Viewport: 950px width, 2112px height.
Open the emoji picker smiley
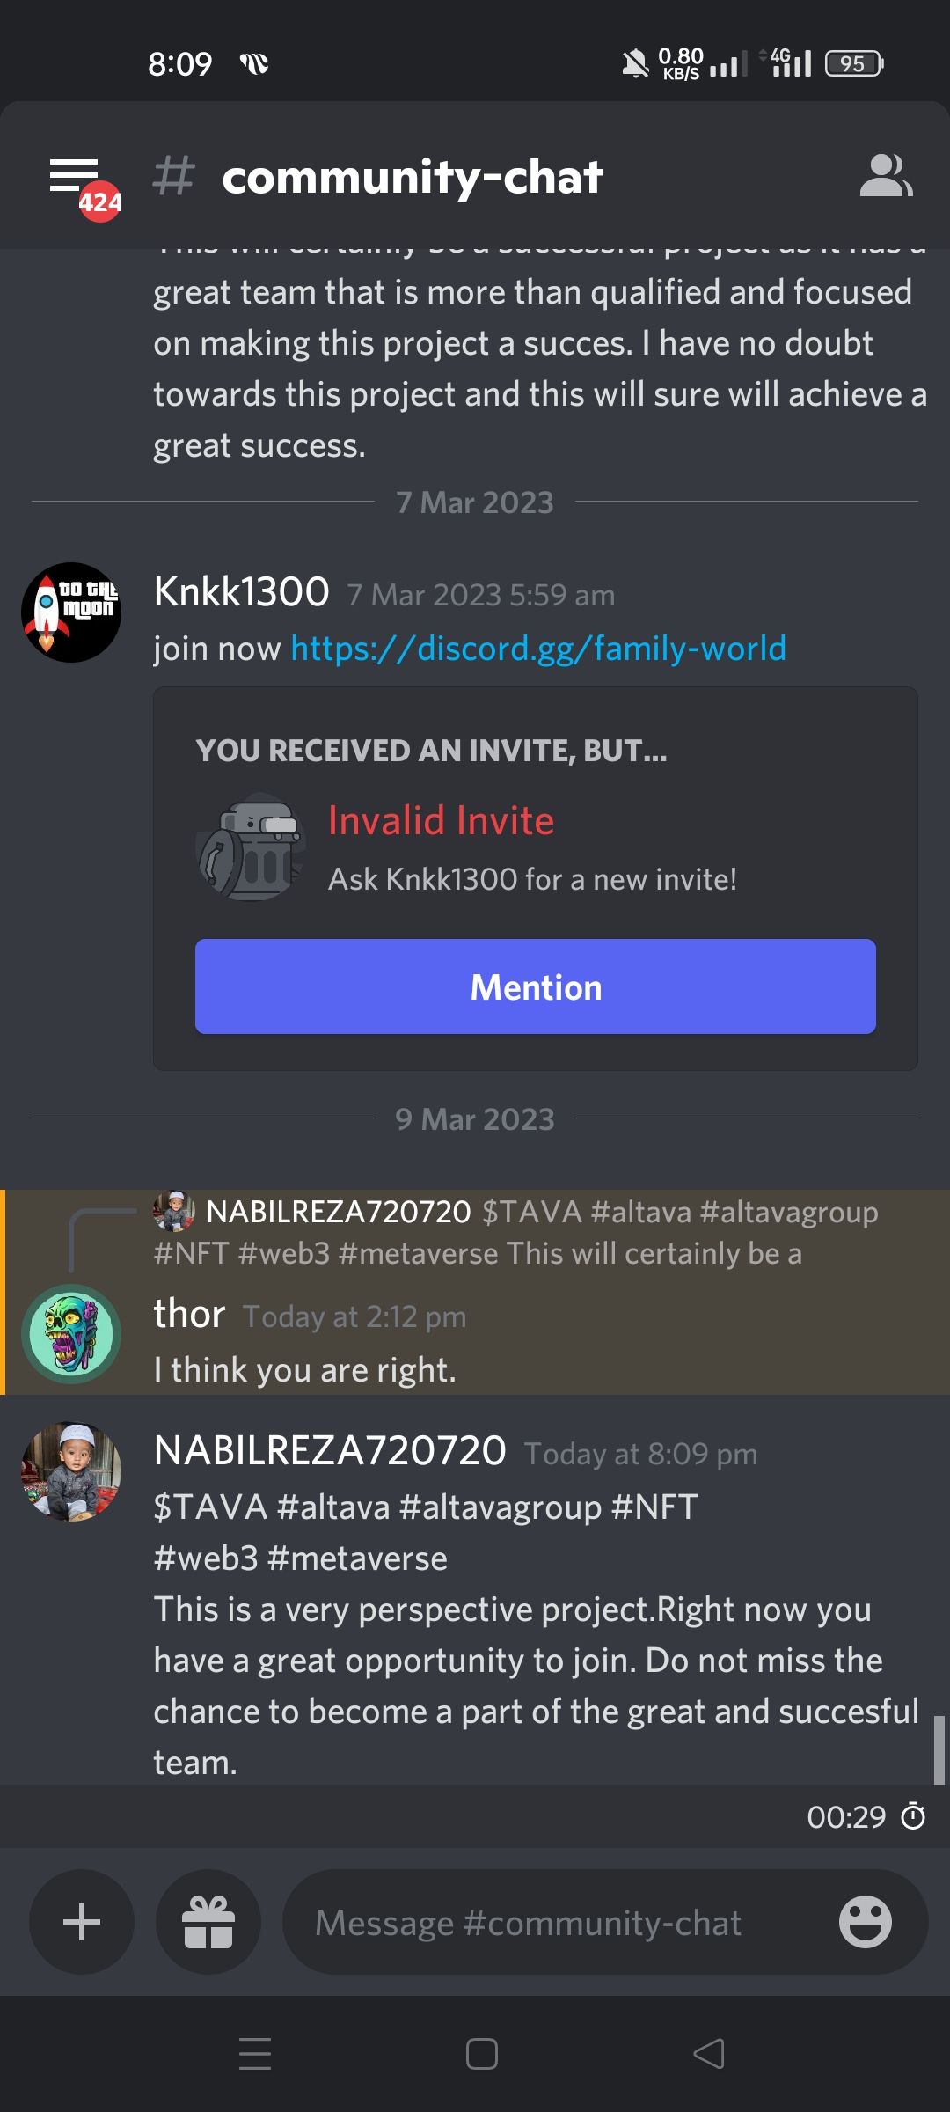pos(866,1922)
